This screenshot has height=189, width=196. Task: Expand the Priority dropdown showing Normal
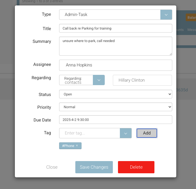coord(116,107)
